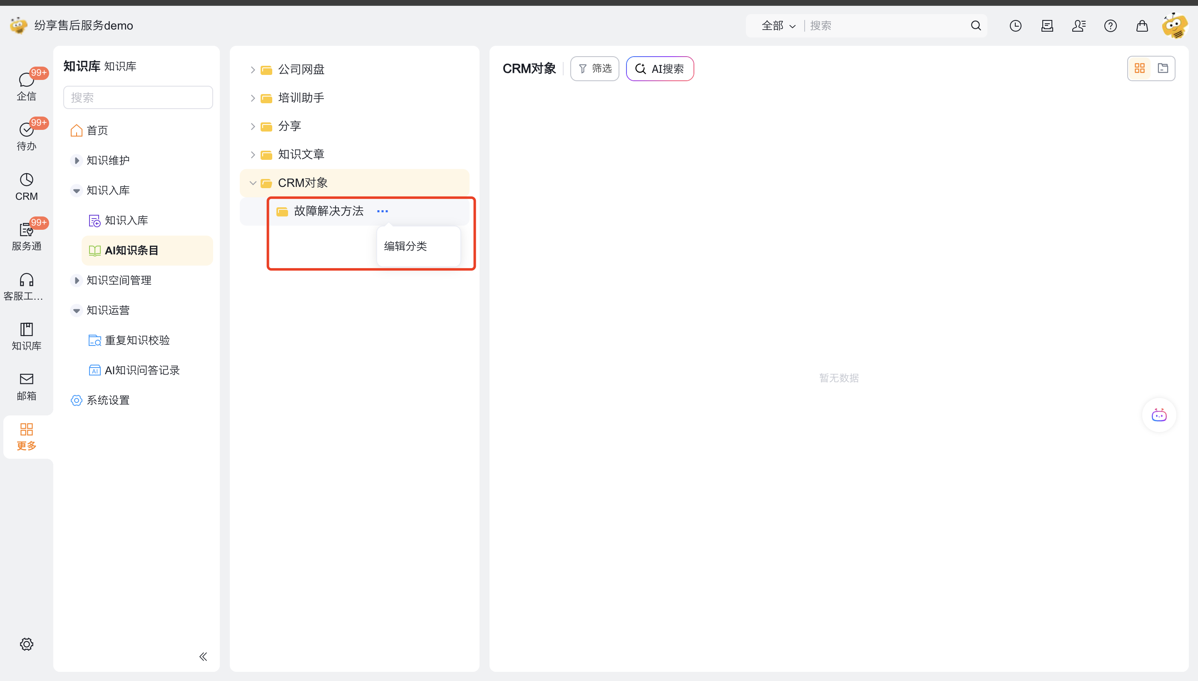The height and width of the screenshot is (681, 1198).
Task: Open the help question mark icon
Action: (x=1110, y=26)
